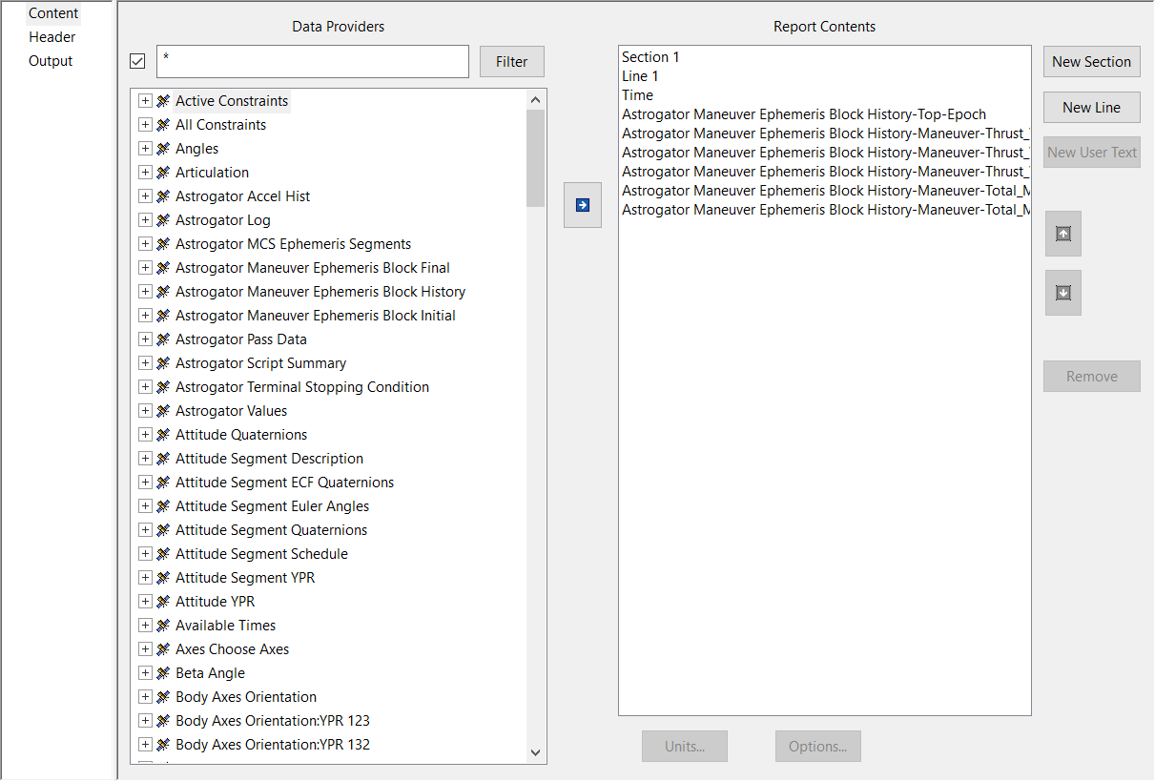
Task: Expand the Astrogator Accel Hist node
Action: 145,195
